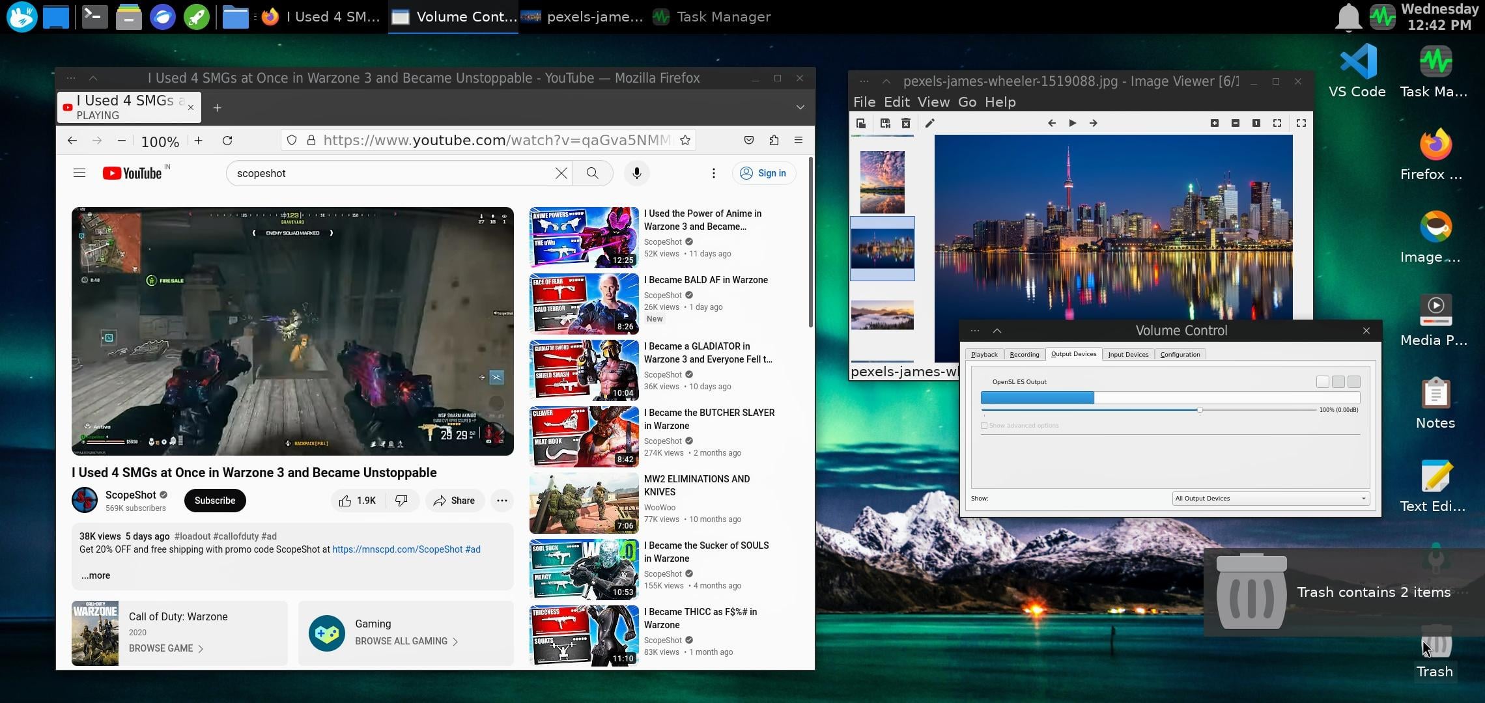Open the All Output Devices dropdown

click(1270, 499)
